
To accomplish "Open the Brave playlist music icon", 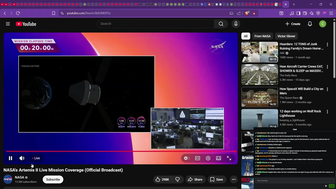I will (x=292, y=13).
